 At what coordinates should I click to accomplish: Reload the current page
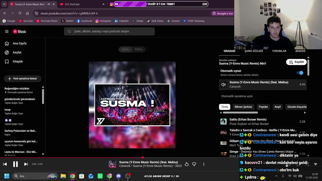(x=20, y=13)
